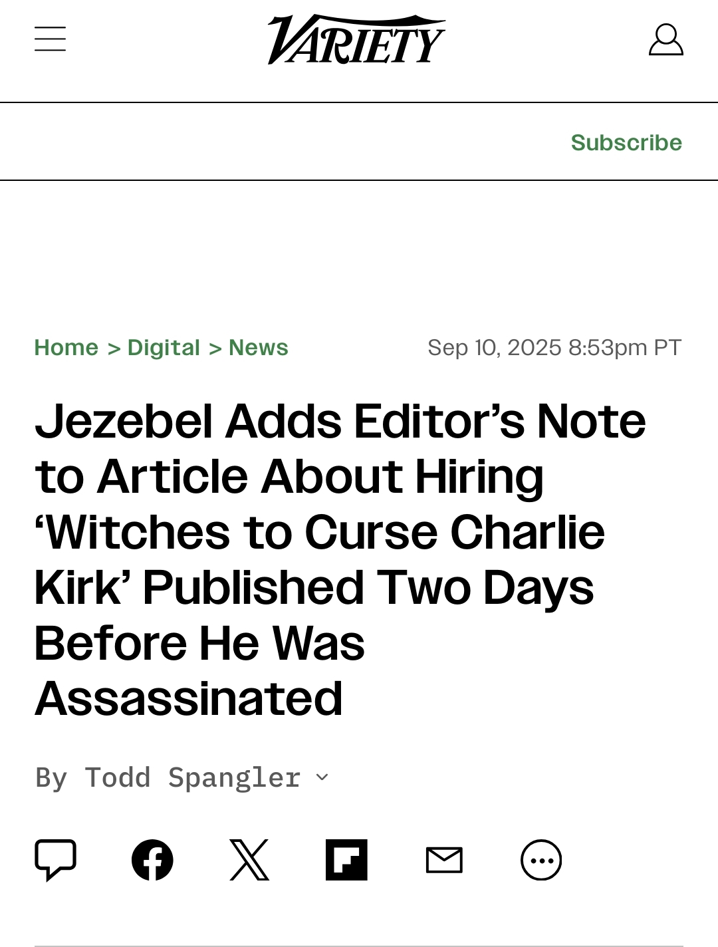Image resolution: width=718 pixels, height=947 pixels.
Task: Click the arrow separator after Home
Action: (114, 348)
